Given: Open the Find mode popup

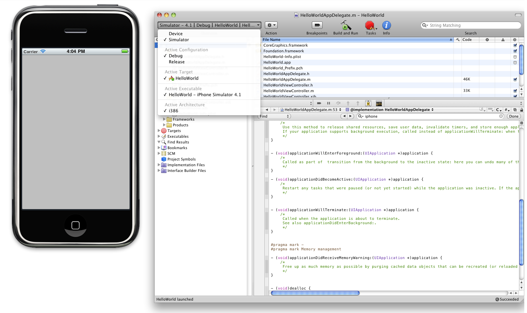Looking at the screenshot, I should (x=274, y=116).
